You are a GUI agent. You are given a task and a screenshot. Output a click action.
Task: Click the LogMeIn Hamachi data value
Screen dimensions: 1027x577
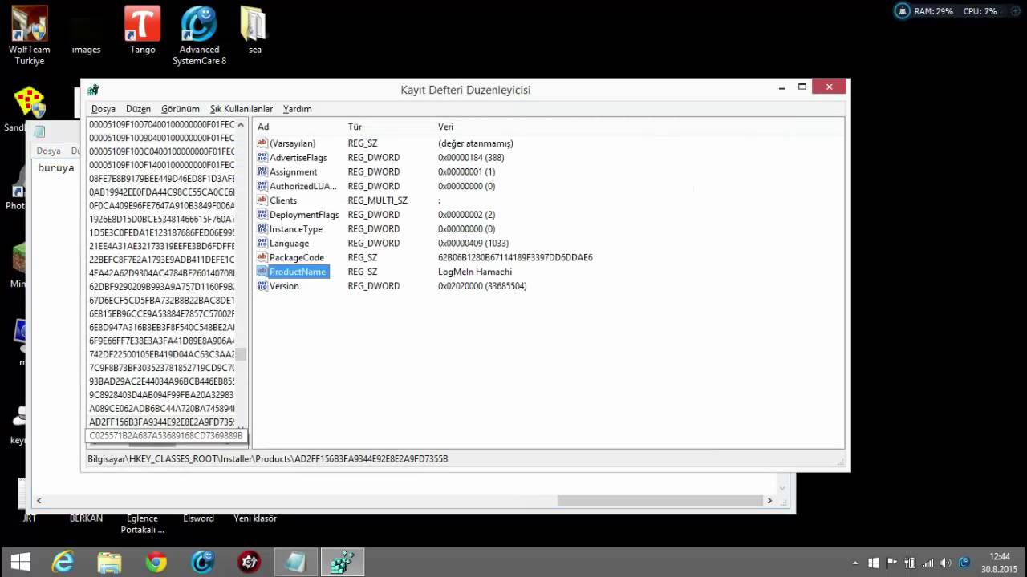coord(475,272)
